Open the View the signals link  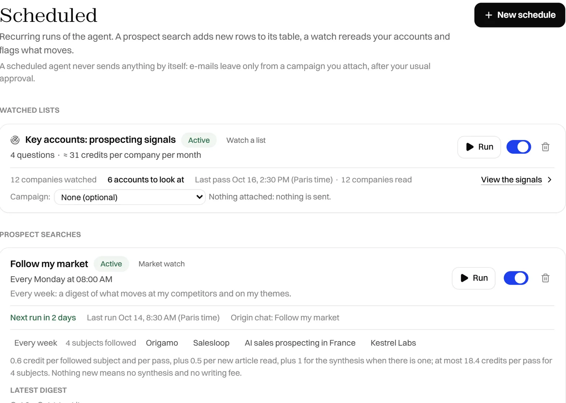(x=511, y=180)
